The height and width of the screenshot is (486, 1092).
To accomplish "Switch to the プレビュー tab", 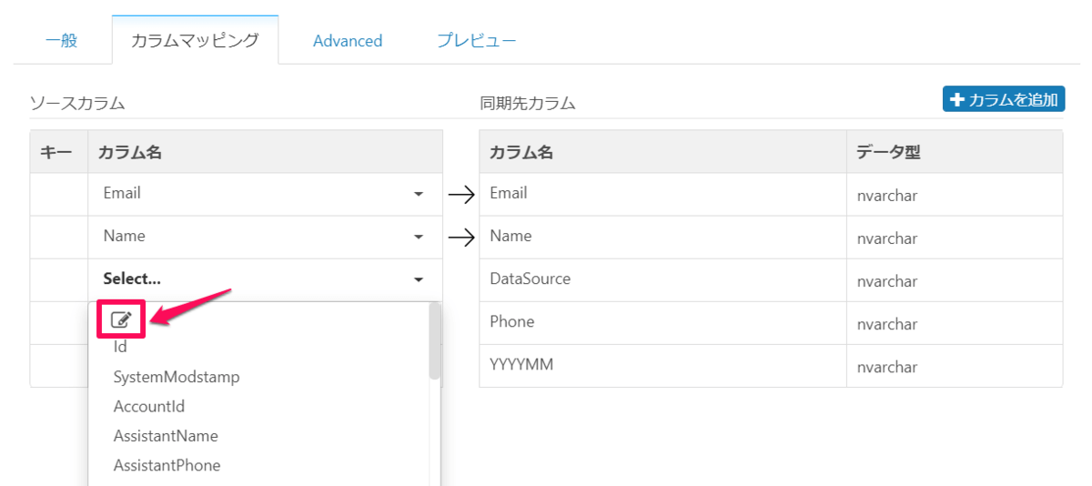I will point(476,41).
